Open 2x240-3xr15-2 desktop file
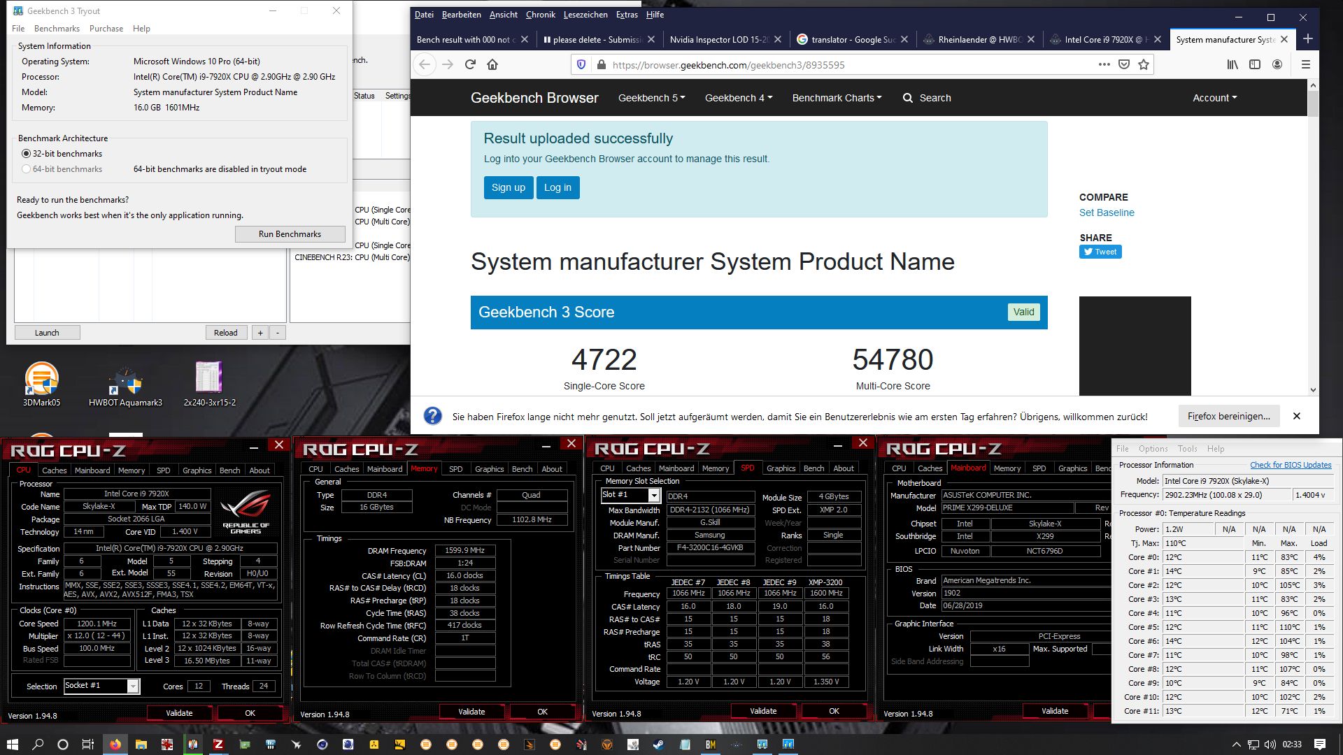 click(209, 384)
